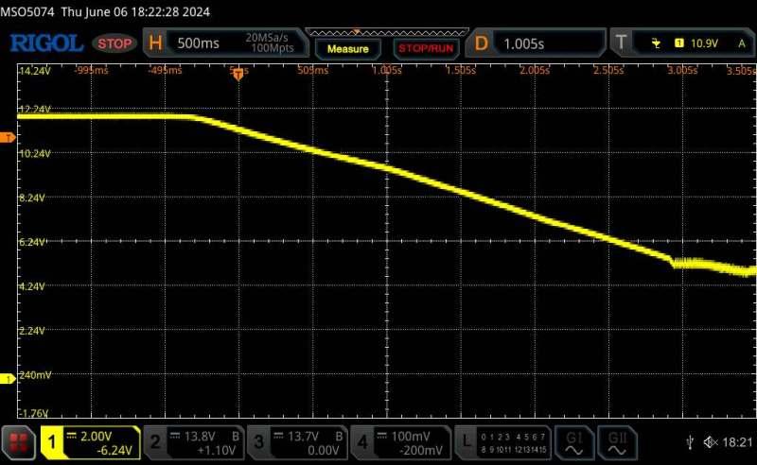Open the GII signal generator
This screenshot has height=465, width=757.
[x=619, y=441]
